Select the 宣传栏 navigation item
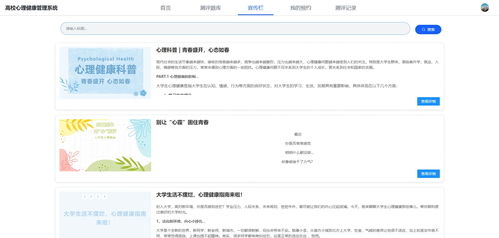Screen dimensions: 499x238 [255, 8]
